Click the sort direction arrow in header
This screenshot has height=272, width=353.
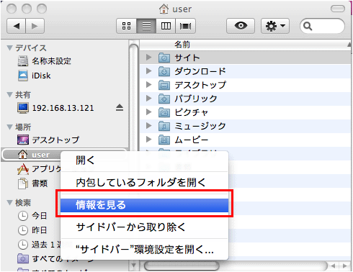click(349, 45)
